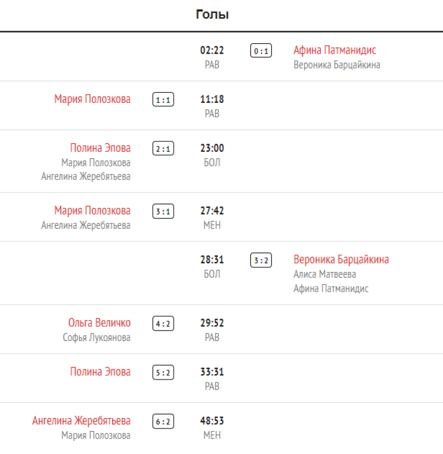Select the 23:00 goal time
The width and height of the screenshot is (443, 454).
click(212, 148)
